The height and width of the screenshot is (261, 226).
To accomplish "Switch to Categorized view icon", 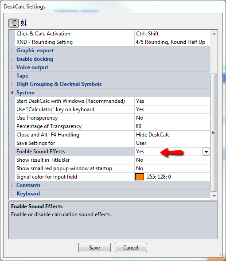I will [x=13, y=23].
